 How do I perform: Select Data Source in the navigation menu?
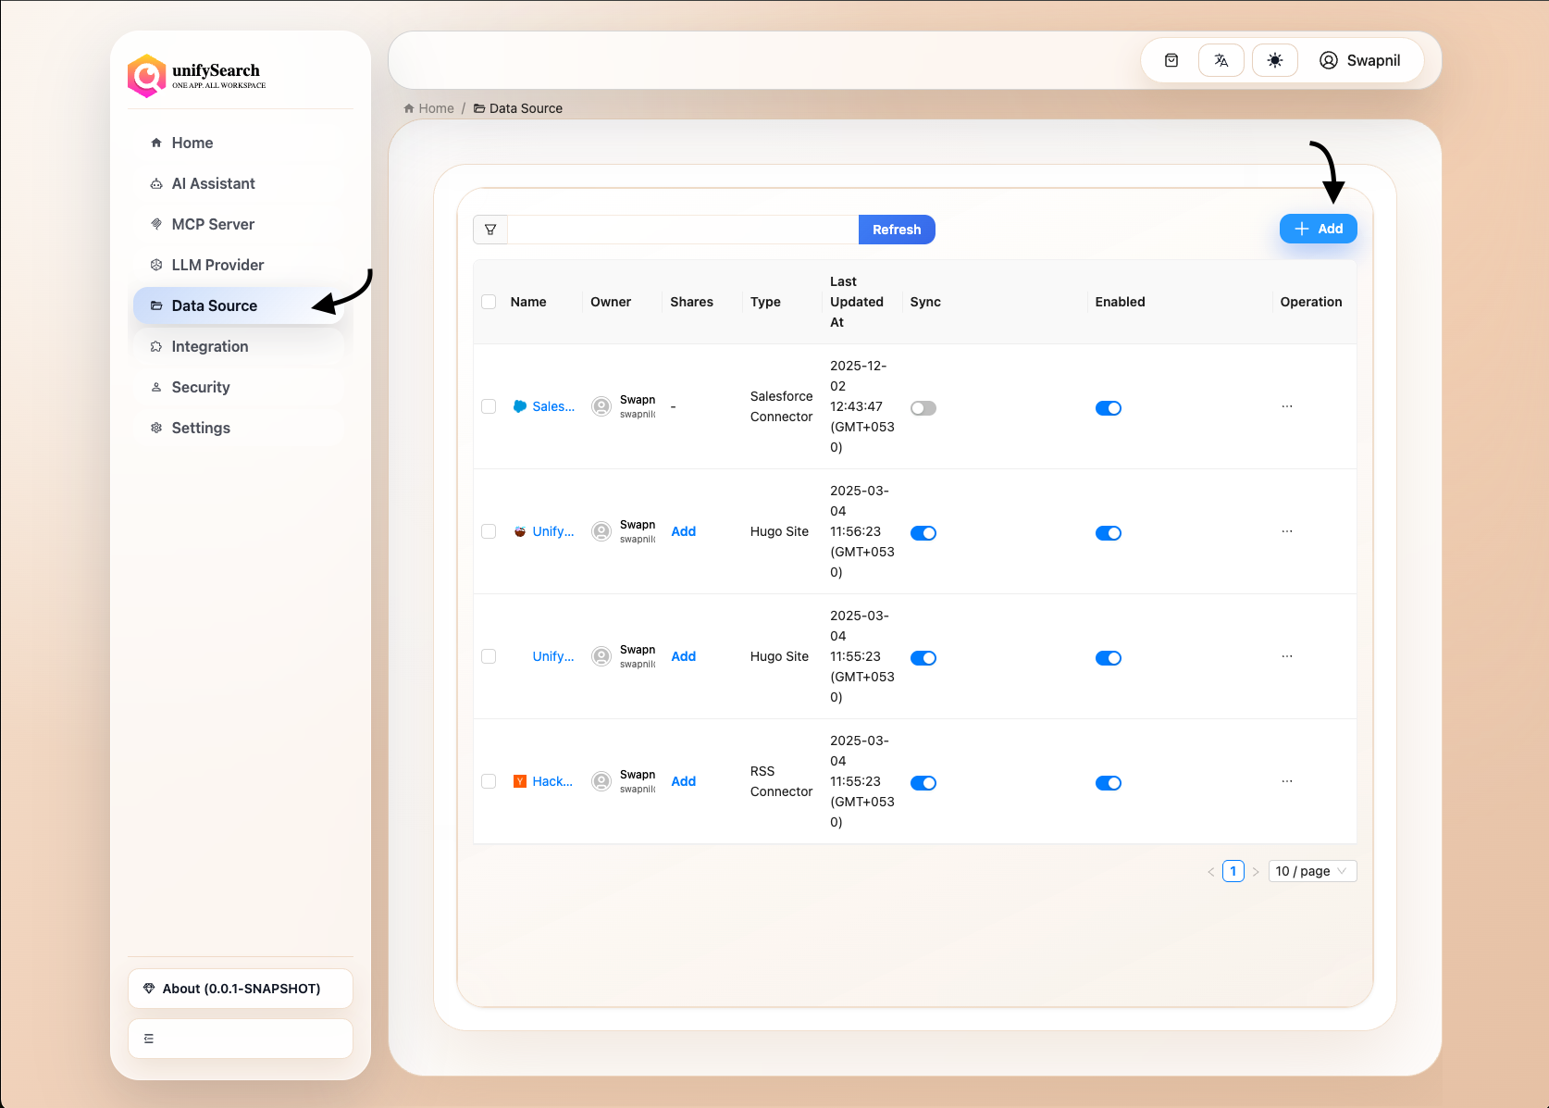click(215, 305)
